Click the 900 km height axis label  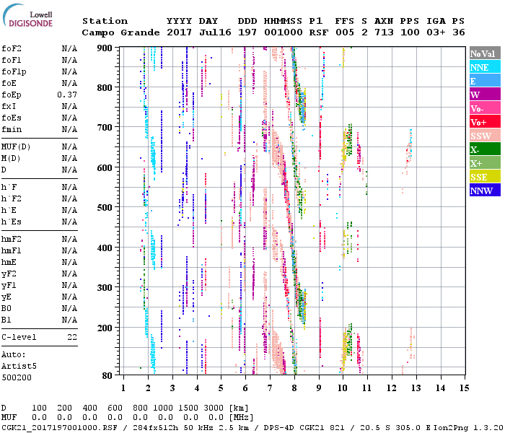pyautogui.click(x=105, y=48)
